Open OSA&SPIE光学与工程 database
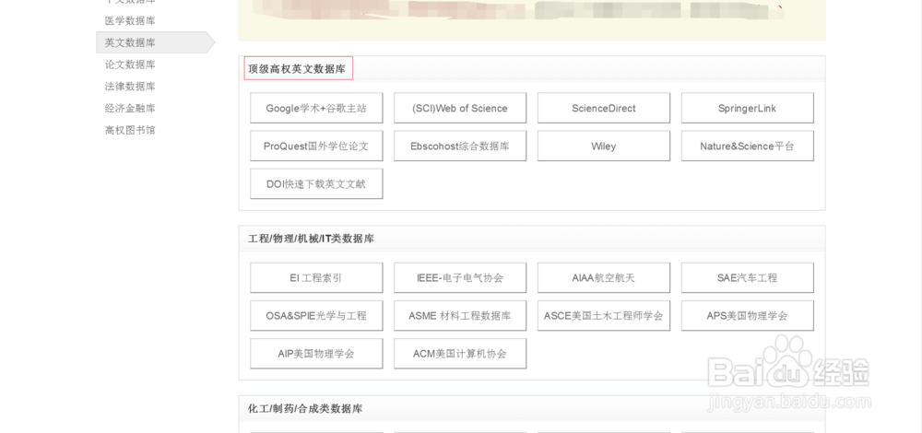The image size is (922, 433). tap(316, 316)
